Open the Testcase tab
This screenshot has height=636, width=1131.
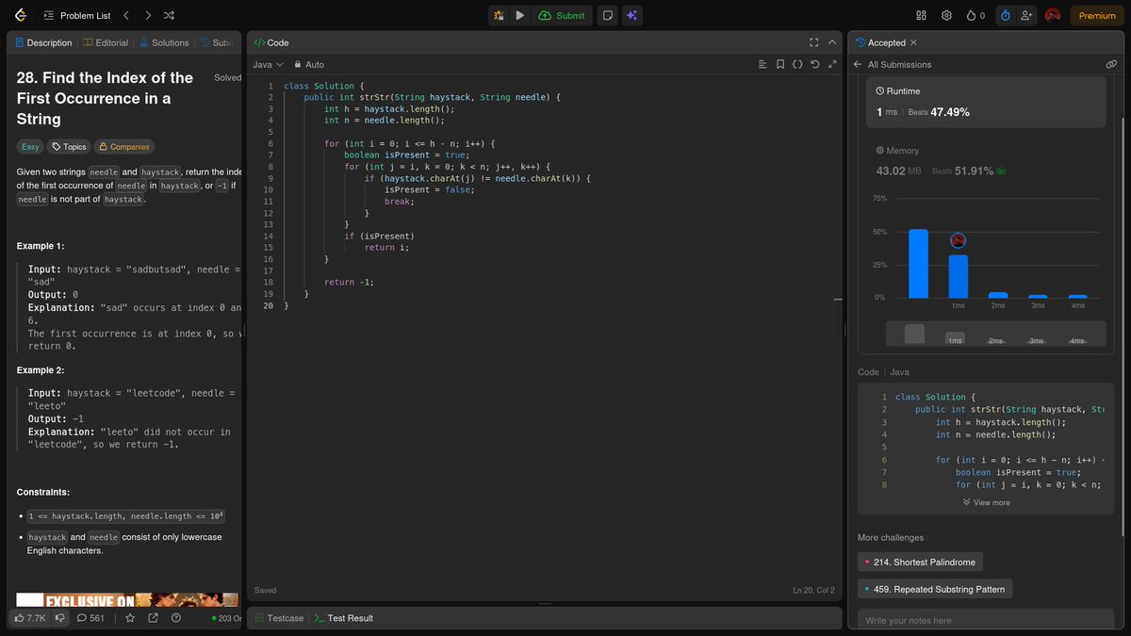(279, 618)
